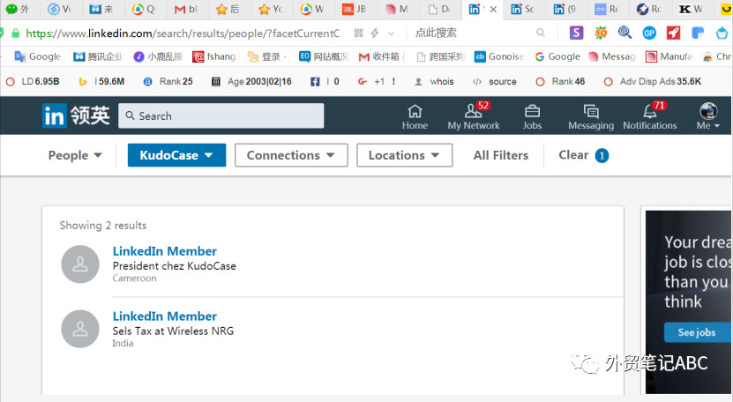
Task: Click the GP extension icon
Action: [649, 33]
